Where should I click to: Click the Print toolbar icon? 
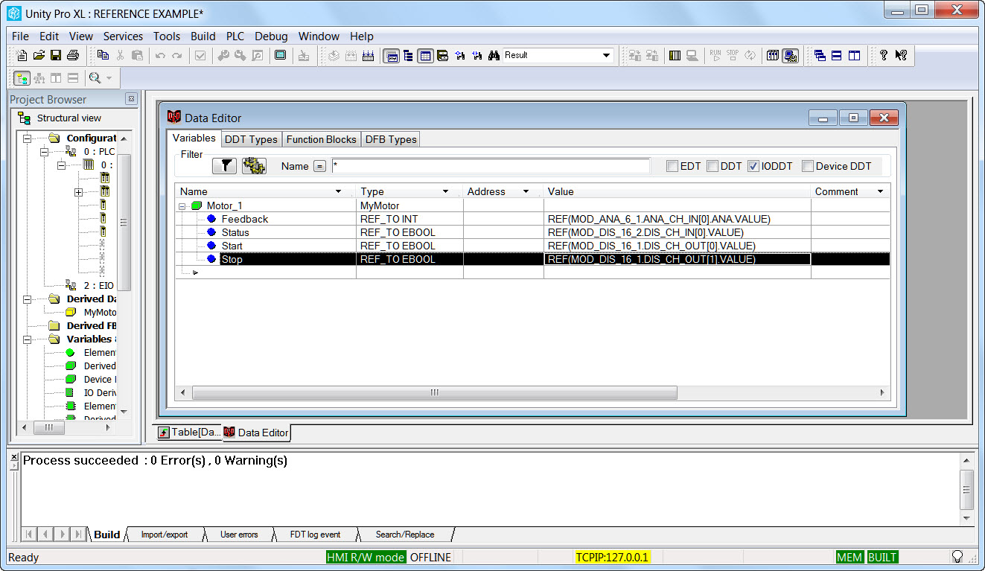[x=73, y=55]
